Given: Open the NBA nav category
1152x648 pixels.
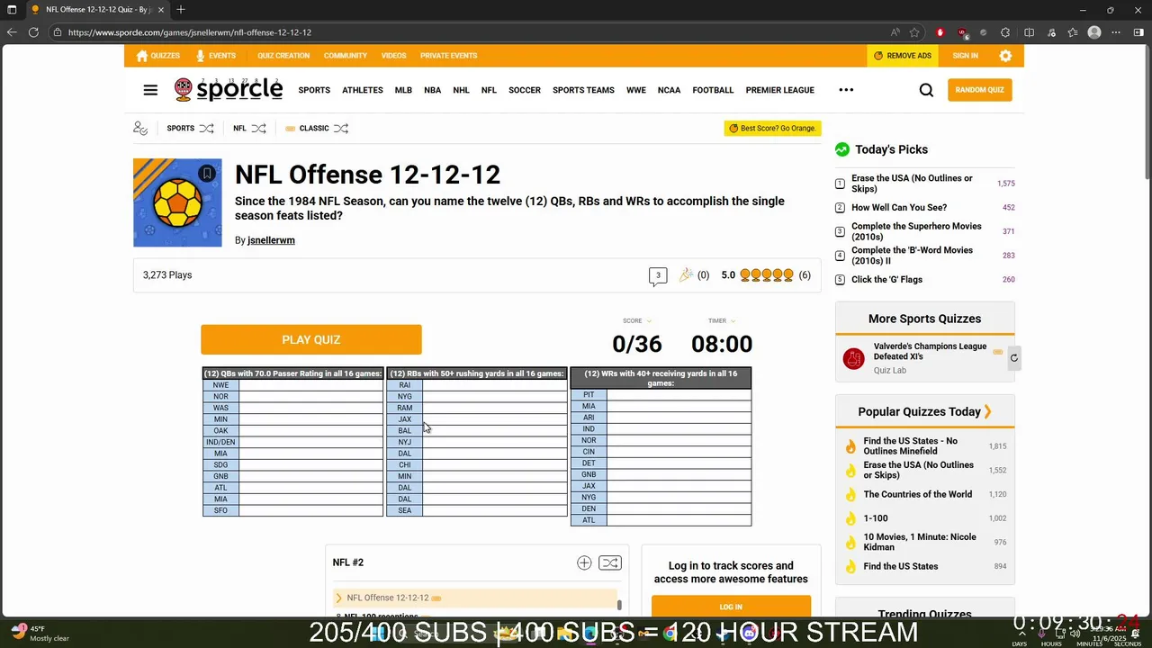Looking at the screenshot, I should pos(432,90).
